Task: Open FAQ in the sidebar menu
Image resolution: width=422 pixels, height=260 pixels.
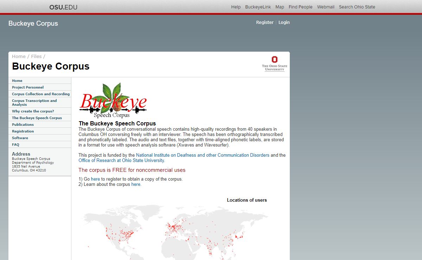Action: [x=40, y=145]
